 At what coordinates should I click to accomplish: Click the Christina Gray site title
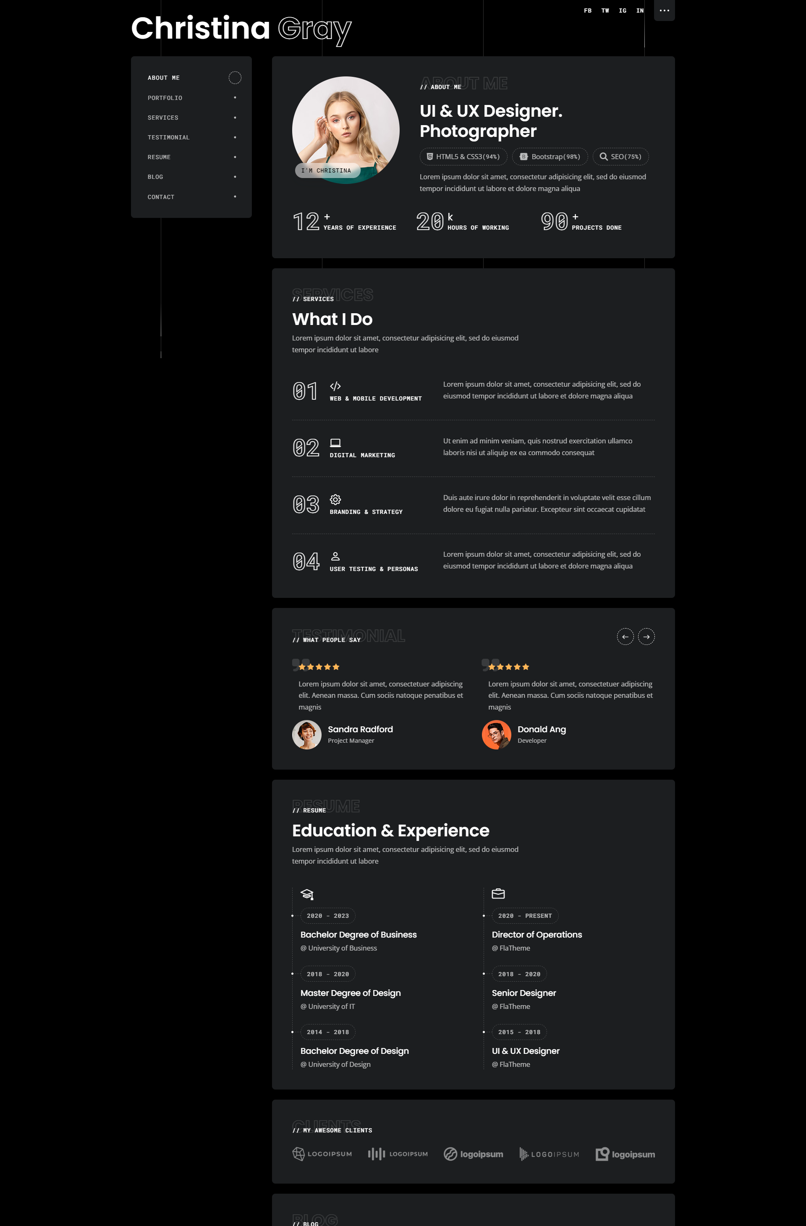(x=241, y=29)
